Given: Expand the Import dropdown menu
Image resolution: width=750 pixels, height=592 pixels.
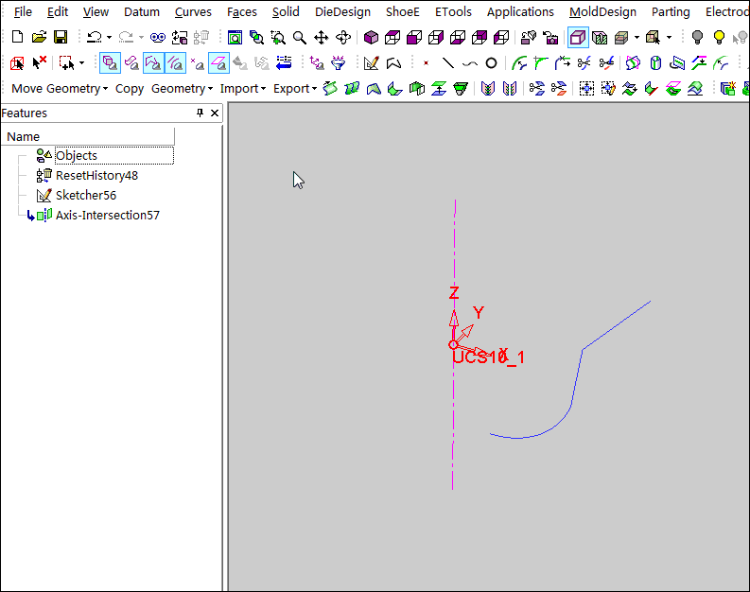Looking at the screenshot, I should (x=243, y=88).
